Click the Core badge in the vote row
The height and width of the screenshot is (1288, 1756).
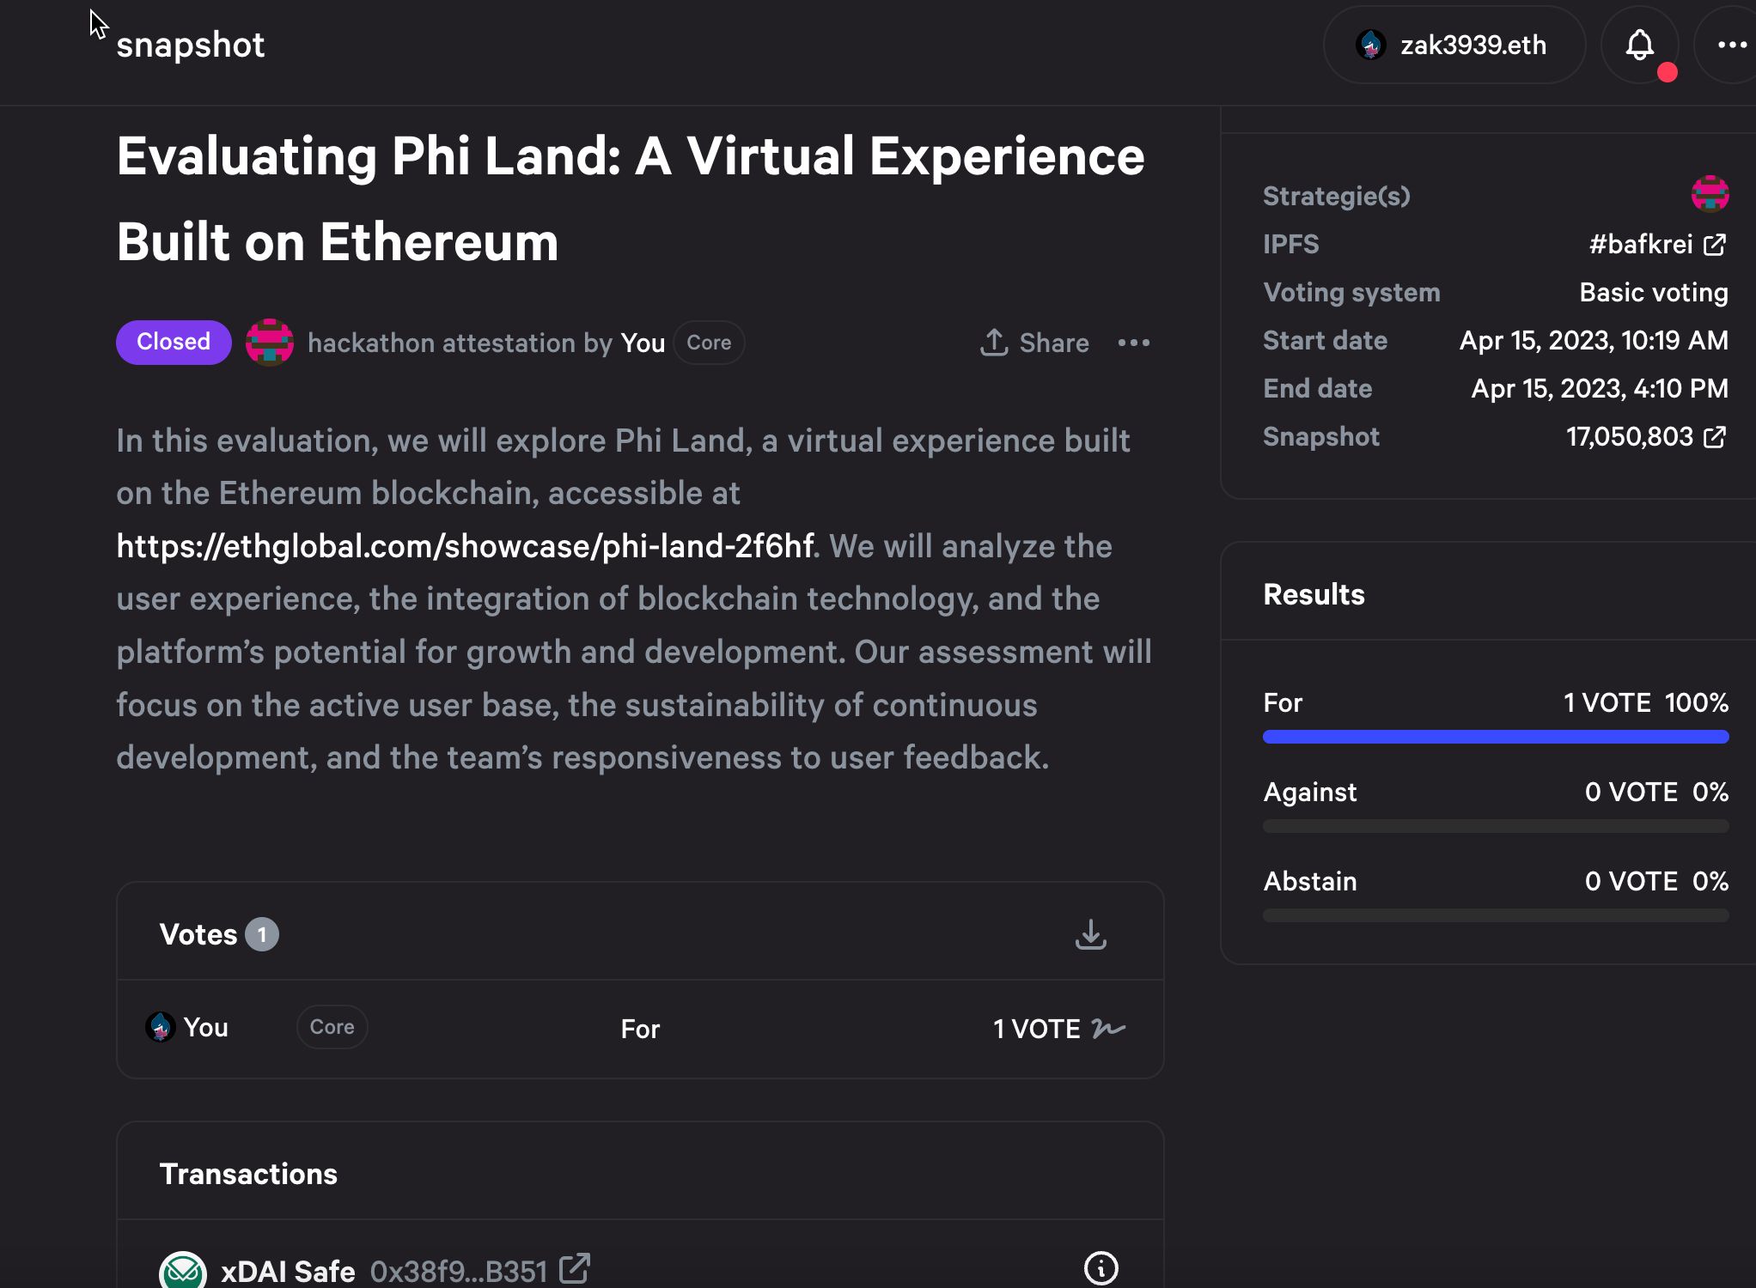pyautogui.click(x=332, y=1027)
